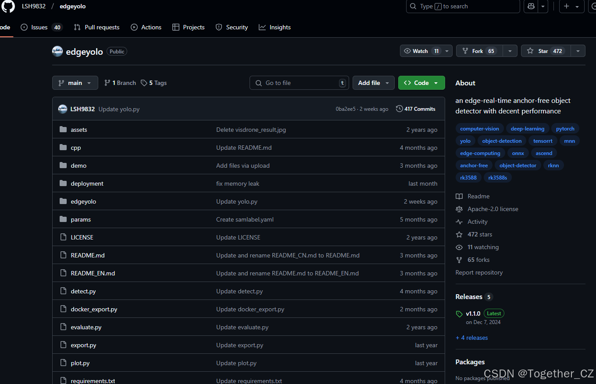View the 65 forks icon link
The width and height of the screenshot is (596, 384).
459,260
